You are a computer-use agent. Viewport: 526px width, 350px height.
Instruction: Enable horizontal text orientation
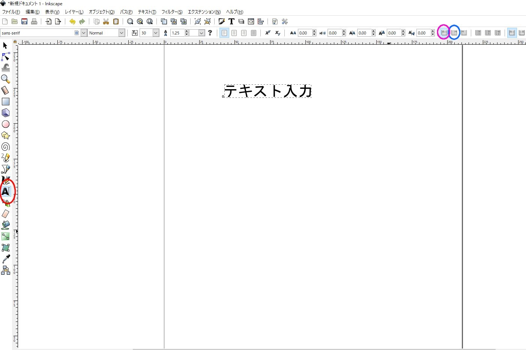click(444, 33)
